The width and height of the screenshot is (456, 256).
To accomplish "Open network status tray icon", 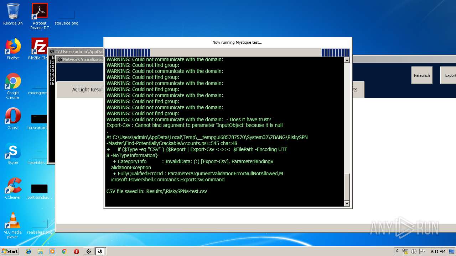I will pos(405,251).
